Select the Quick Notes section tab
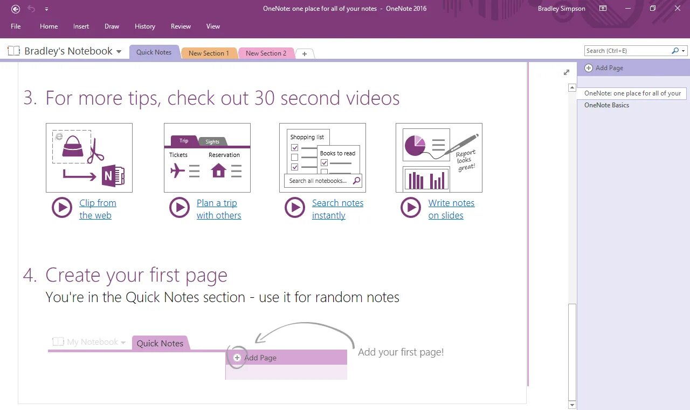The image size is (690, 410). point(154,52)
